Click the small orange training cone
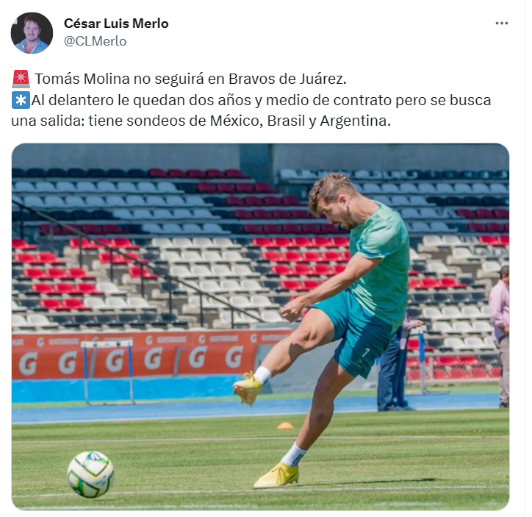532x517 pixels. point(285,426)
